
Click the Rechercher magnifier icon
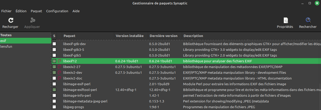coord(308,21)
